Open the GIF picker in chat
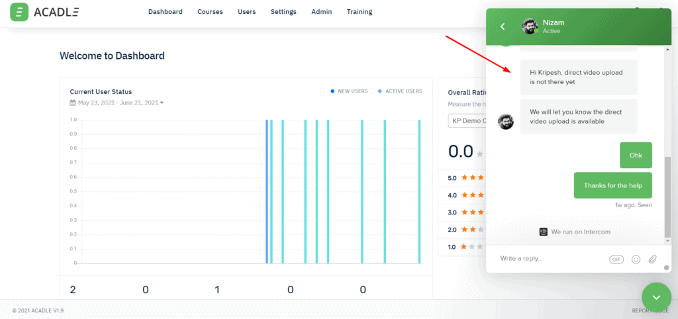 pyautogui.click(x=616, y=259)
